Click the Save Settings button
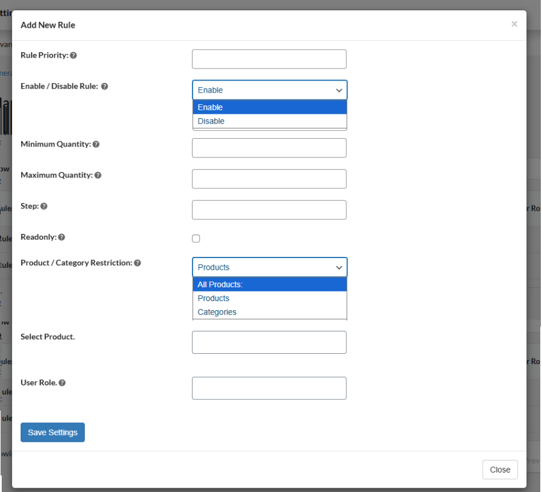Viewport: 542px width, 492px height. pos(52,432)
